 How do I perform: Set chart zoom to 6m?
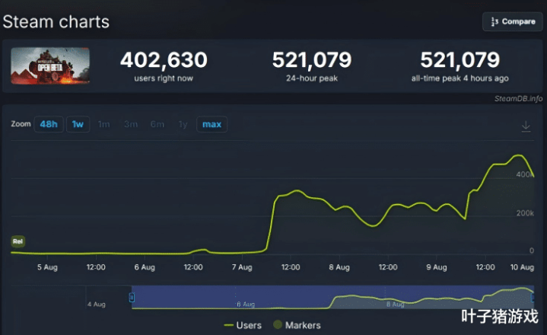pos(157,124)
